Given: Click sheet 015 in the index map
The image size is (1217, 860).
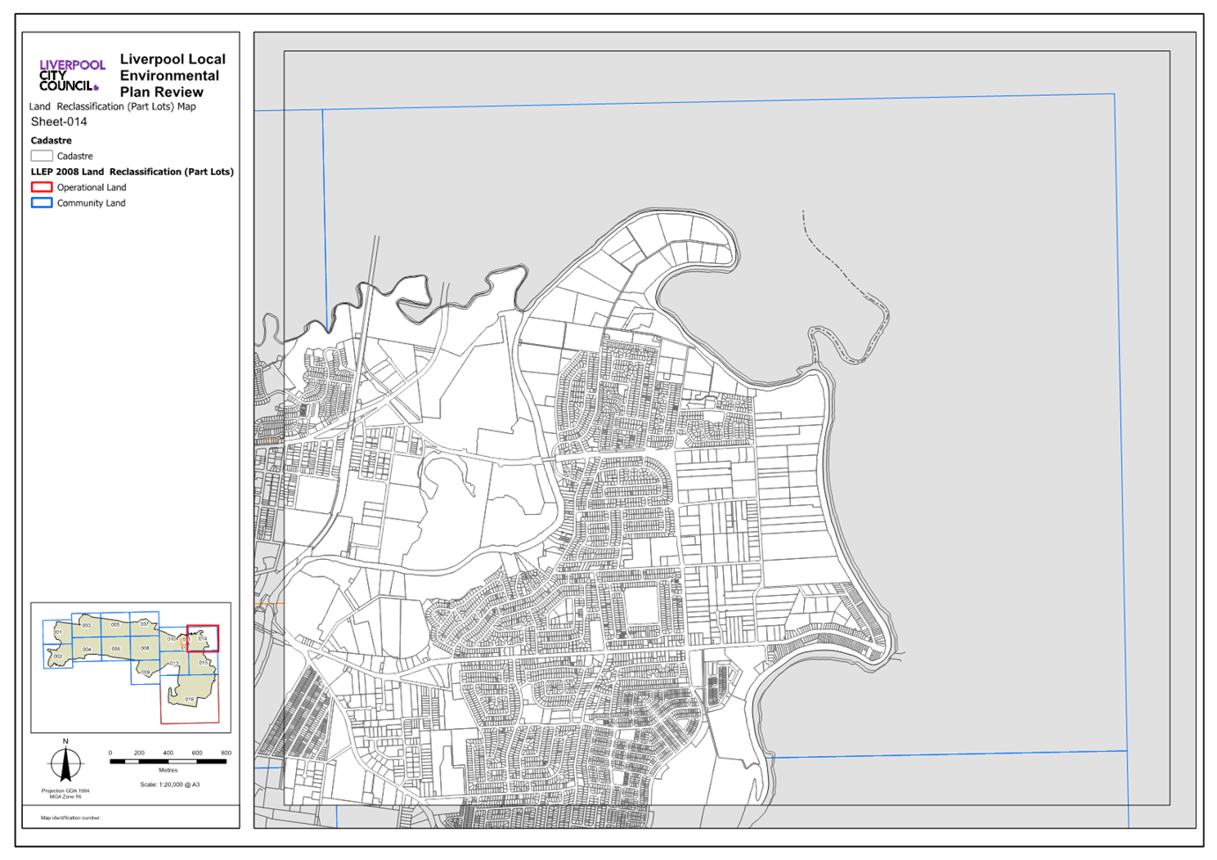Looking at the screenshot, I should (203, 663).
